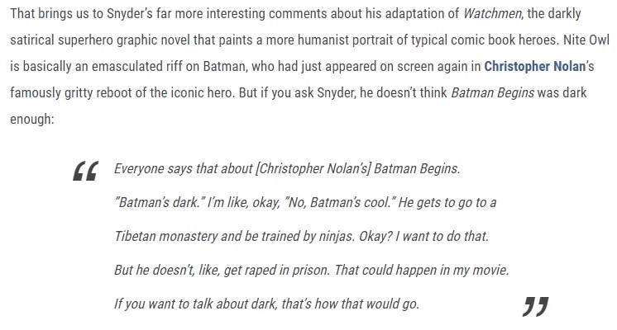The width and height of the screenshot is (617, 330).
Task: Click the italic word Watchmen
Action: tap(493, 13)
